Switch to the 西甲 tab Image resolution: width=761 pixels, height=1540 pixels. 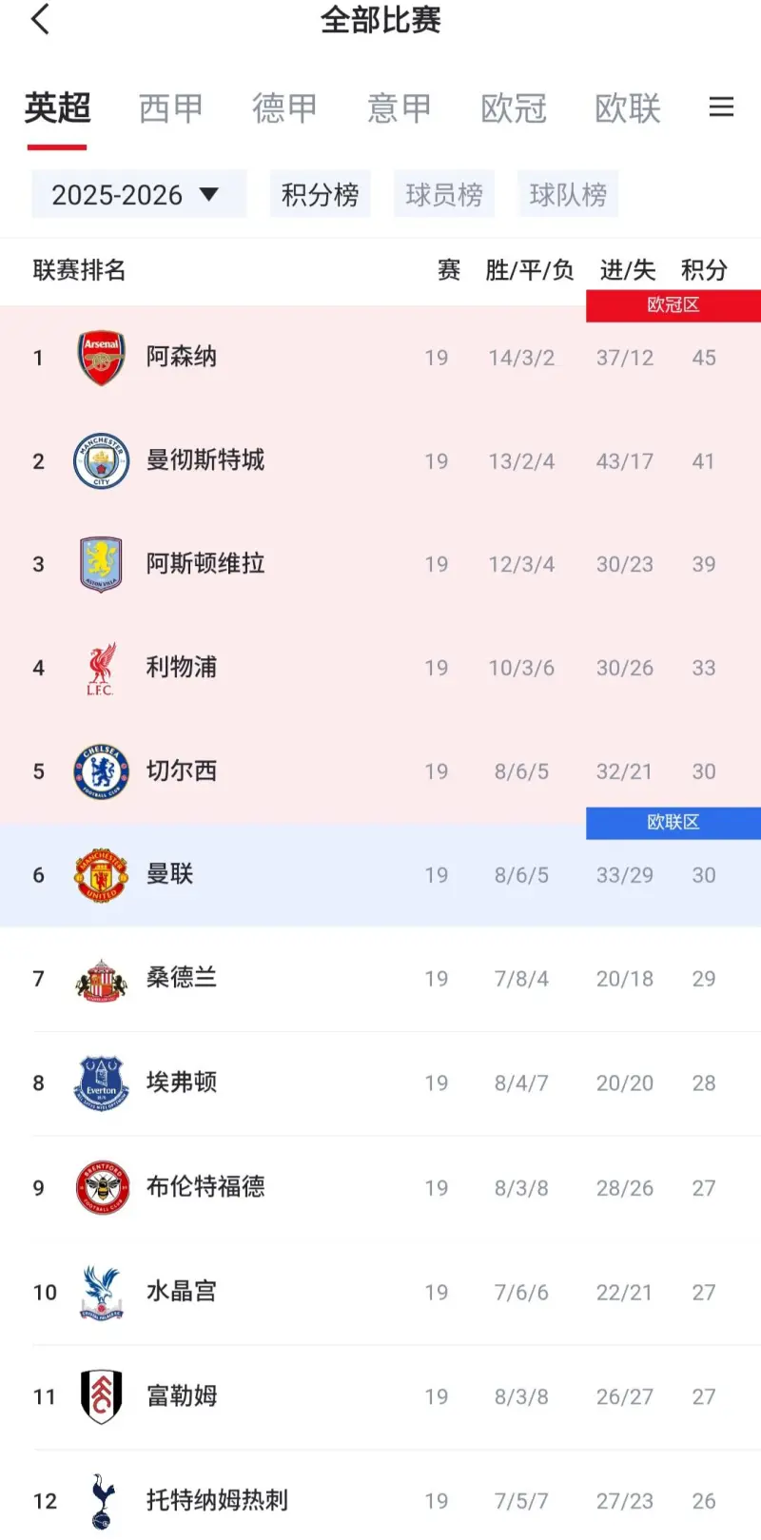pos(171,108)
